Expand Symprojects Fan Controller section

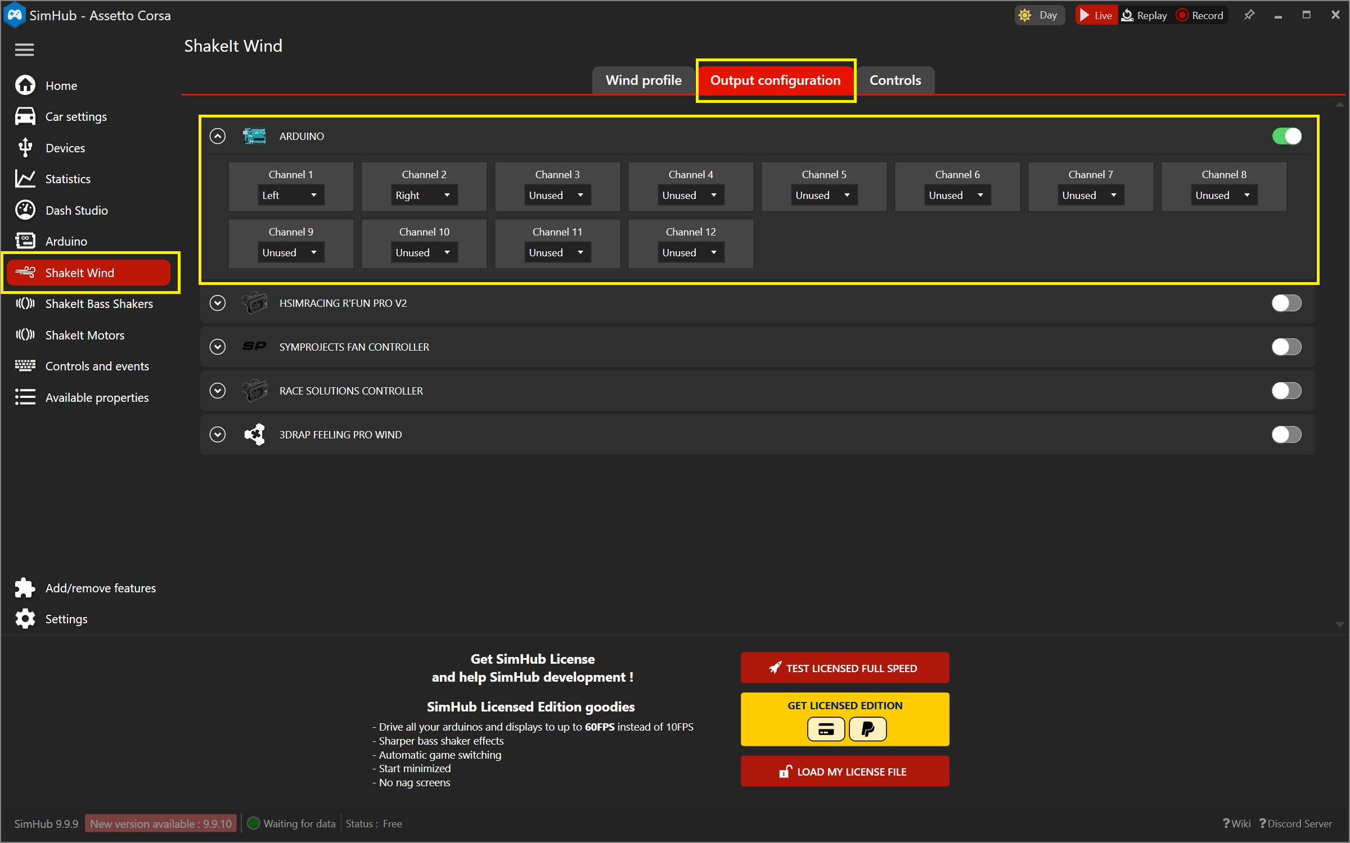(218, 347)
